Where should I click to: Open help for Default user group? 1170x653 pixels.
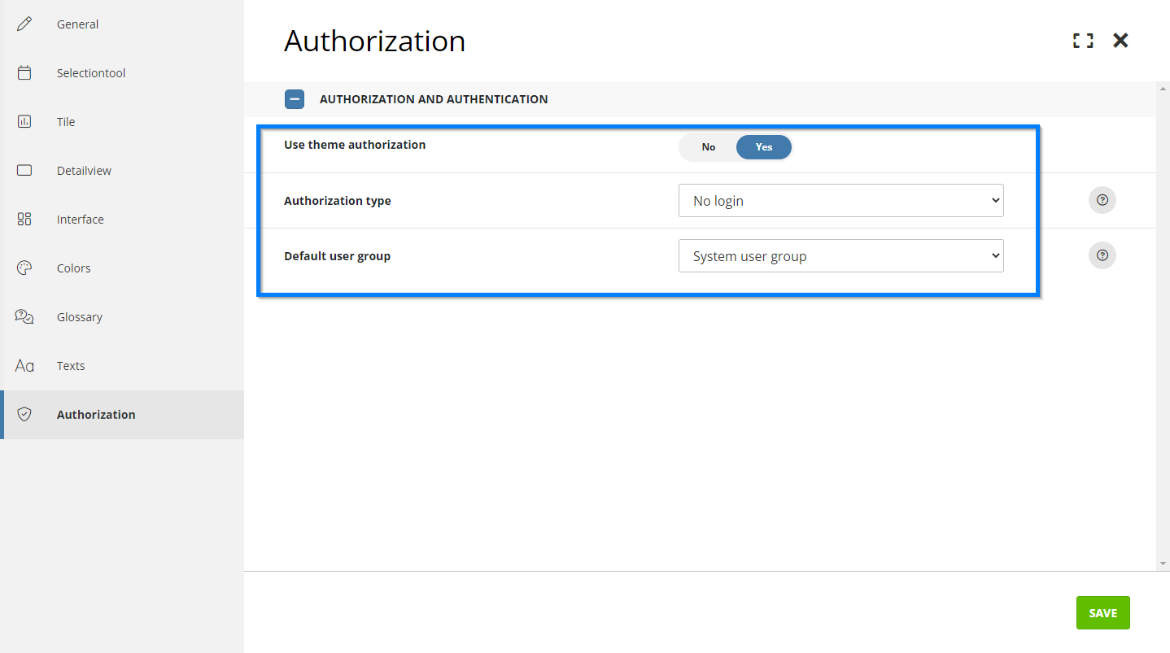[x=1102, y=255]
